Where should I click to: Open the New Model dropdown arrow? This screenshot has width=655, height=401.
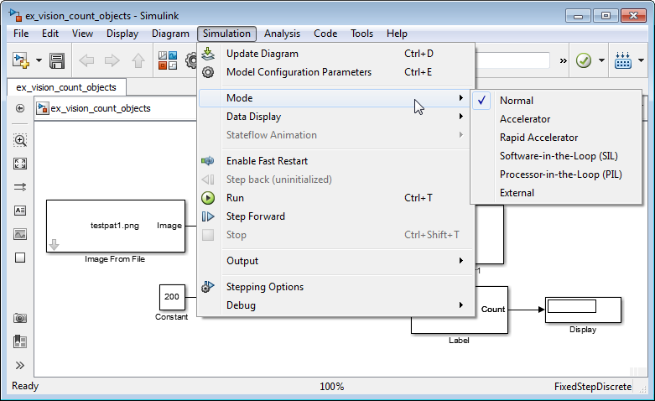[x=39, y=60]
